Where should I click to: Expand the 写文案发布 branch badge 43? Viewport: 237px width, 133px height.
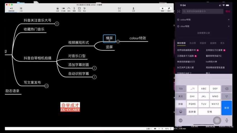[46, 86]
